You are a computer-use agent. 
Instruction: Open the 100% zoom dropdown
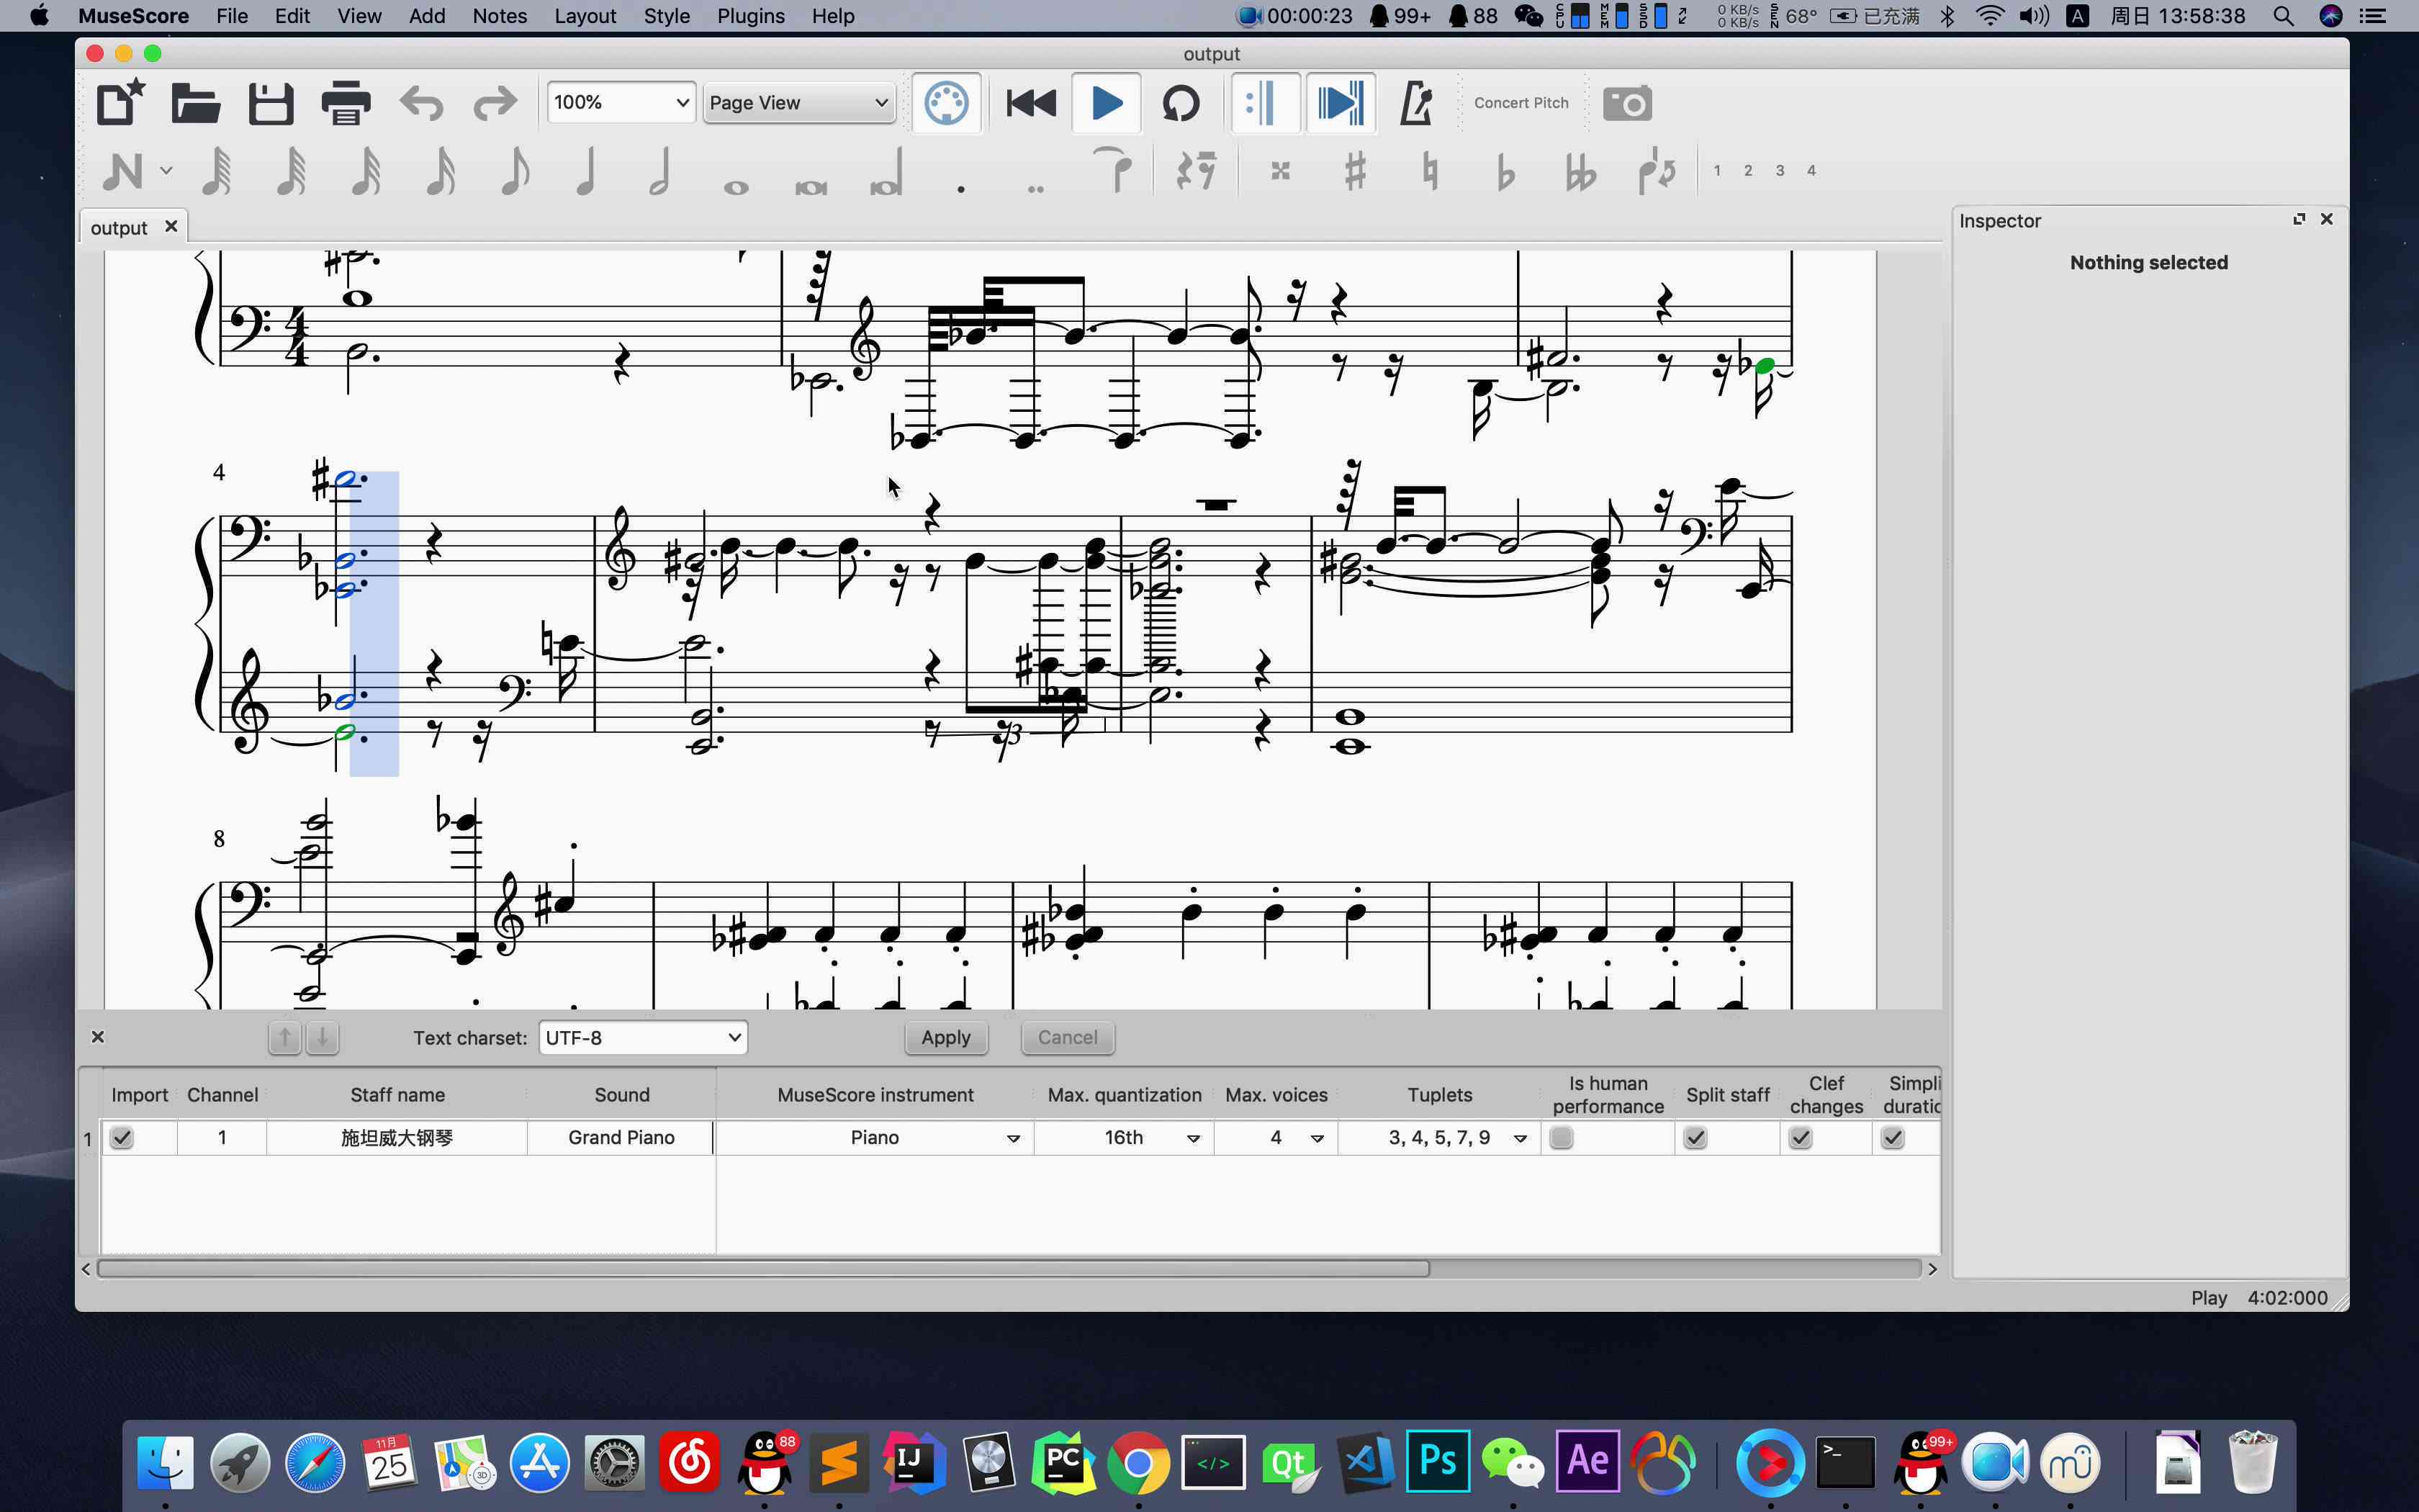click(x=621, y=102)
